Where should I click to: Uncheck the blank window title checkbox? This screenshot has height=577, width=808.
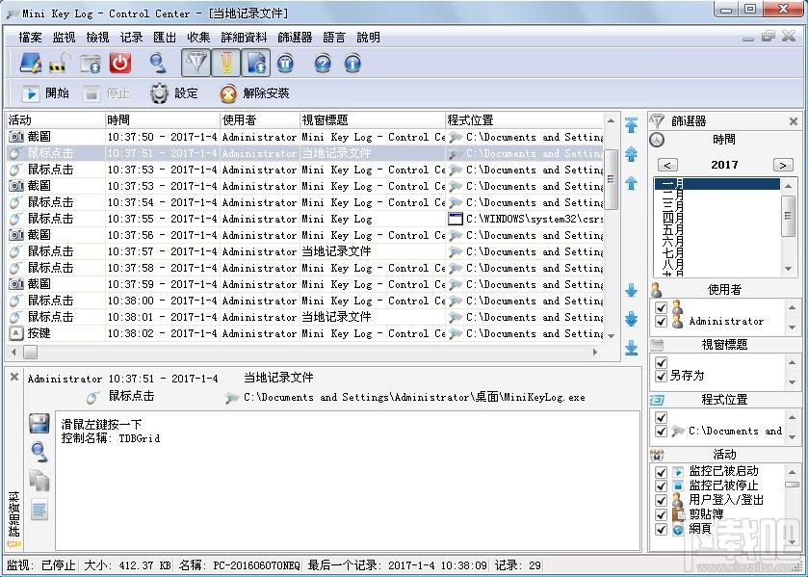(662, 362)
